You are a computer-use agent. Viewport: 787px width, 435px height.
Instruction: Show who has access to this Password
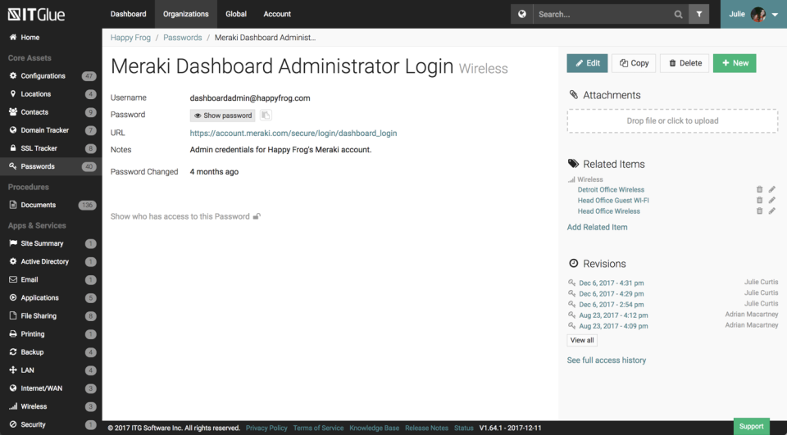[185, 216]
